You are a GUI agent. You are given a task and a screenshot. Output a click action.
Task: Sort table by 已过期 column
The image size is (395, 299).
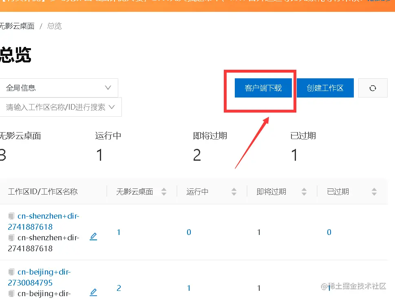tap(374, 192)
